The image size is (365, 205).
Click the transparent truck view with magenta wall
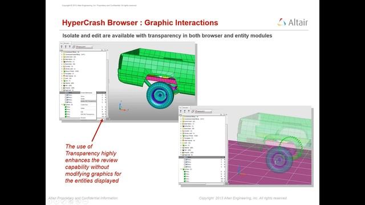270,146
